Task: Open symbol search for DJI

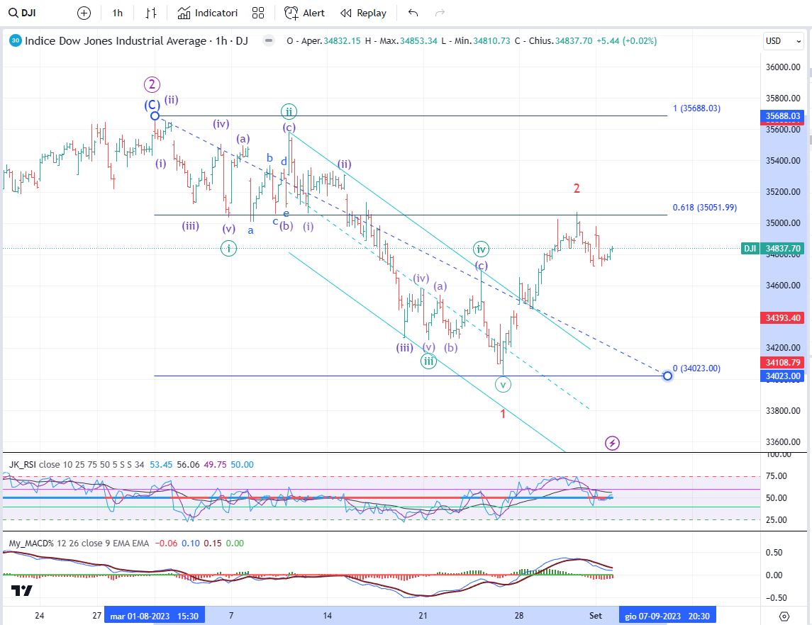Action: click(x=22, y=13)
